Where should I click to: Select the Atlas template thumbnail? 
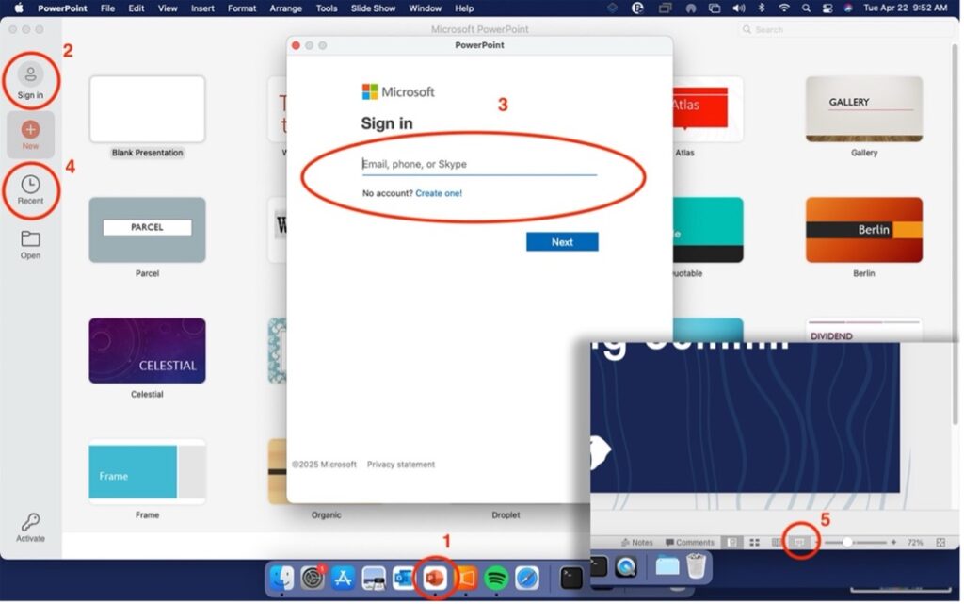(x=708, y=109)
